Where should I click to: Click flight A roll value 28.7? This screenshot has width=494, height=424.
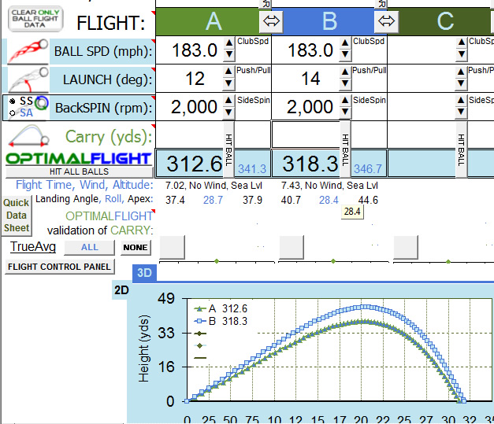(x=213, y=200)
